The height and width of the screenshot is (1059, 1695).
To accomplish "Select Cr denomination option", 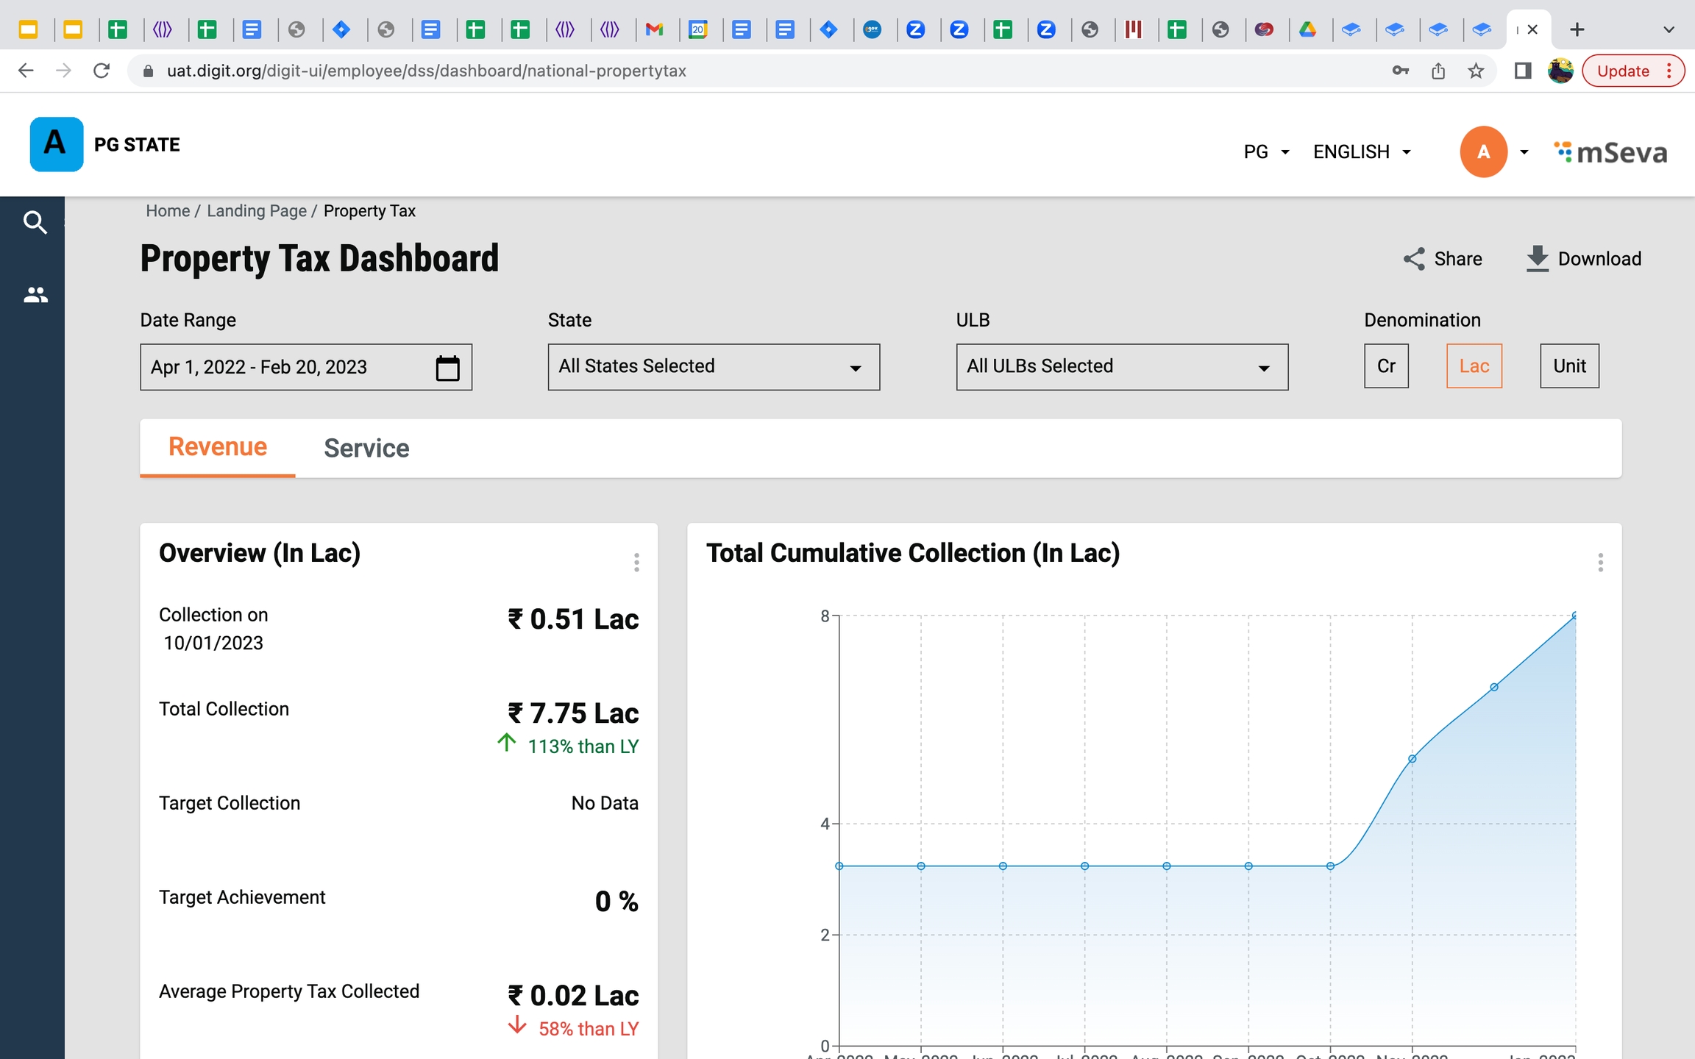I will coord(1386,366).
